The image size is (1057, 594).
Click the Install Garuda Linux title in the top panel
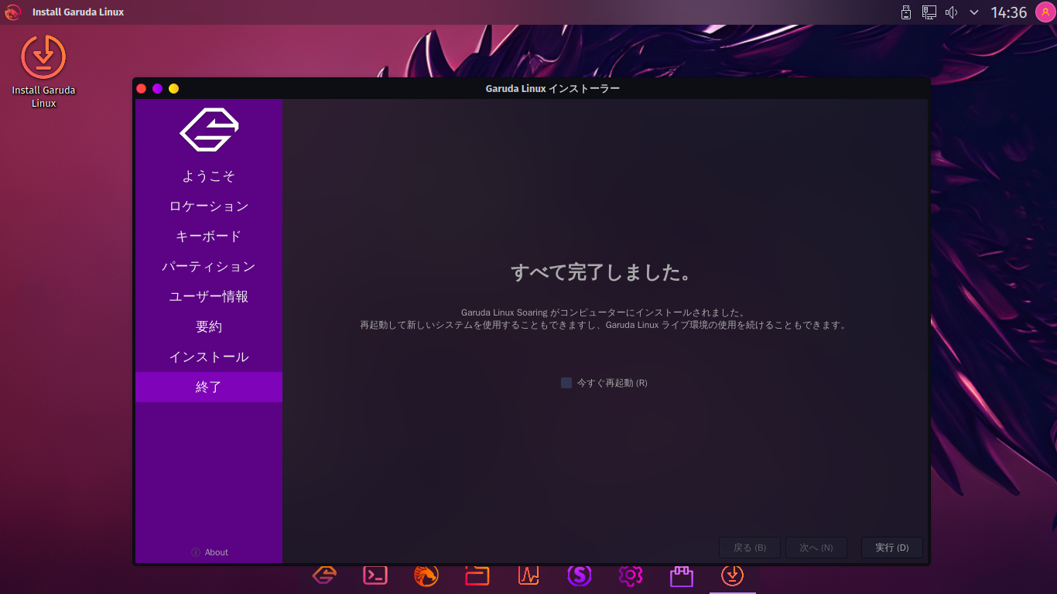[x=78, y=12]
